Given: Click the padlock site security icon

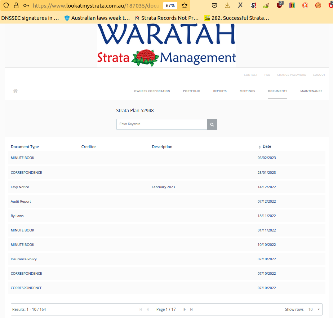Looking at the screenshot, I should pyautogui.click(x=16, y=5).
